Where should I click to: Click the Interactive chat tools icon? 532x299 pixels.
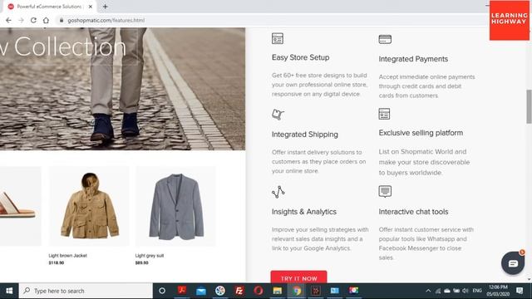pyautogui.click(x=385, y=191)
